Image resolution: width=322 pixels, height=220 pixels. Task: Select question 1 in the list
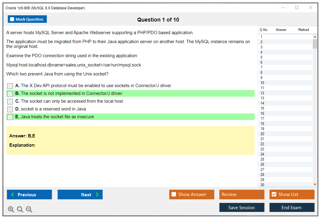(x=285, y=37)
